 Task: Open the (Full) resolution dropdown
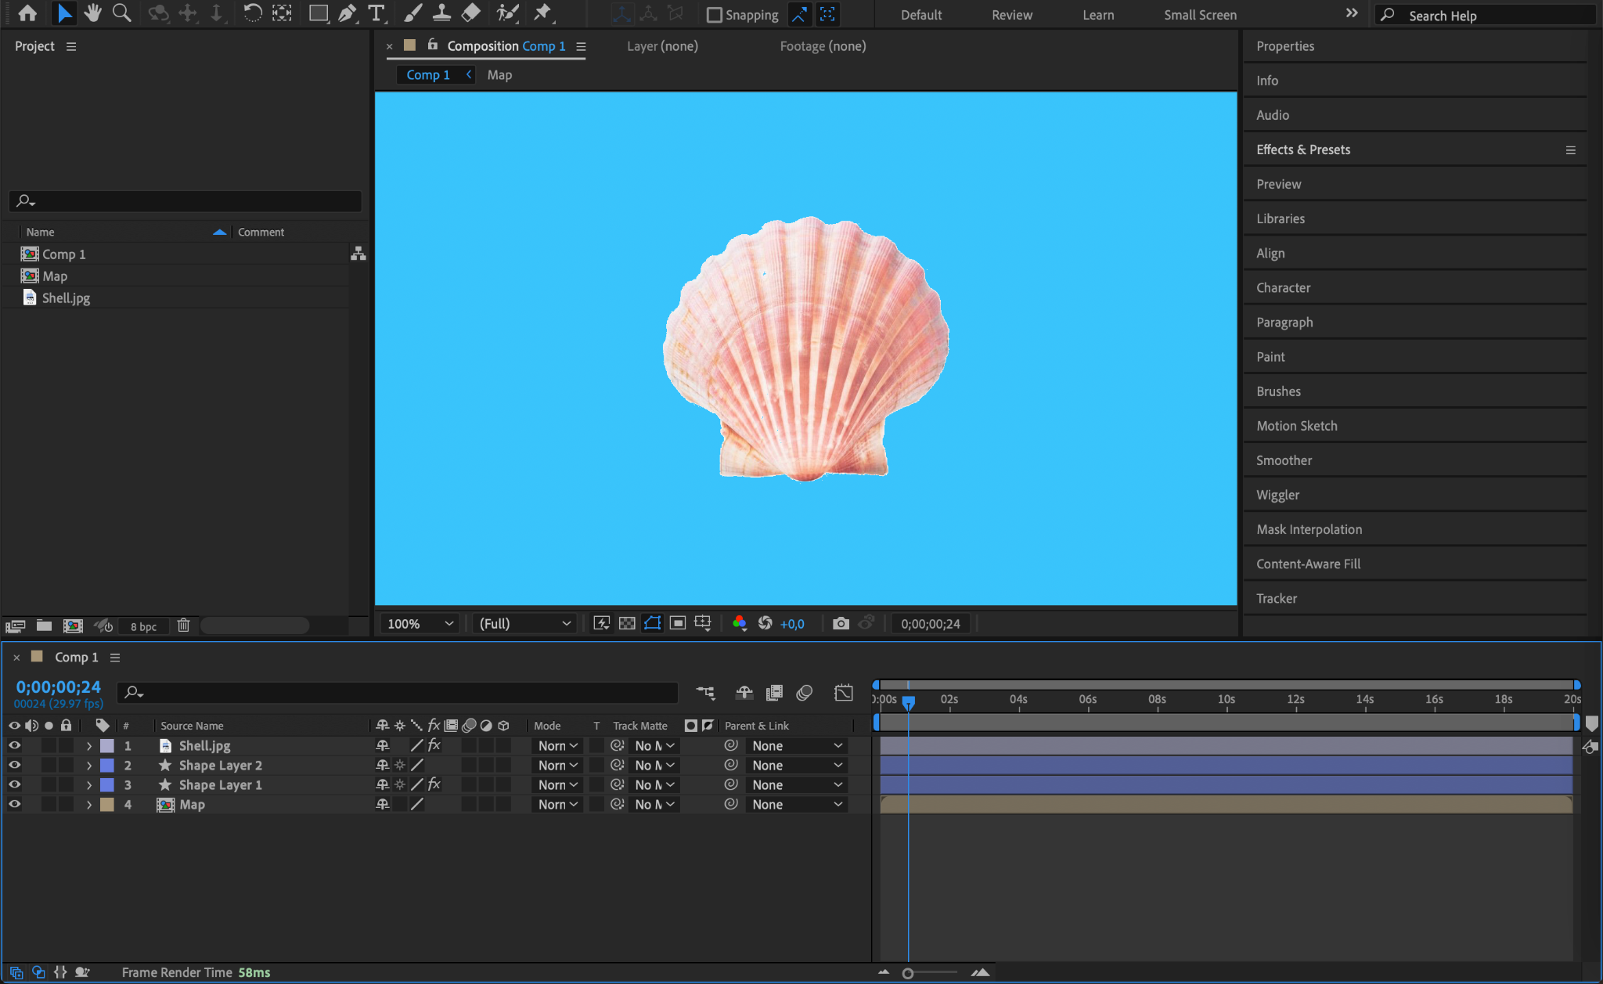[524, 623]
